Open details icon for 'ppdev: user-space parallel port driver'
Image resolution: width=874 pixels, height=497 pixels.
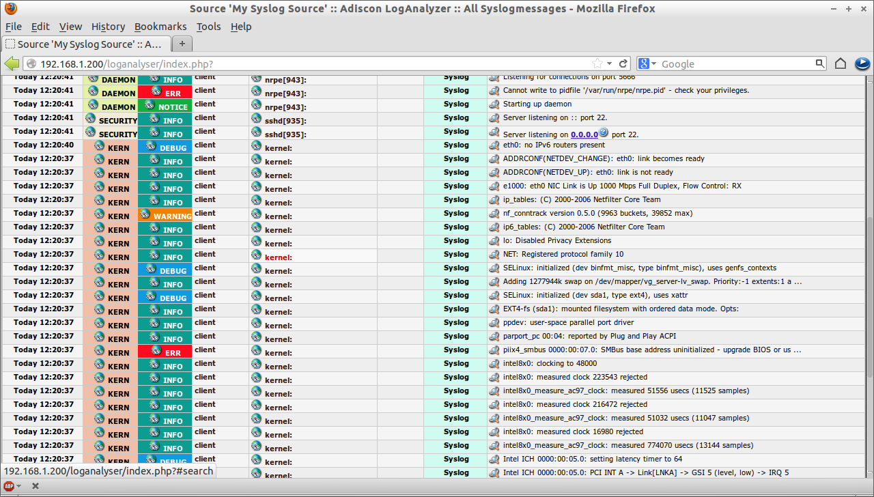tap(494, 323)
